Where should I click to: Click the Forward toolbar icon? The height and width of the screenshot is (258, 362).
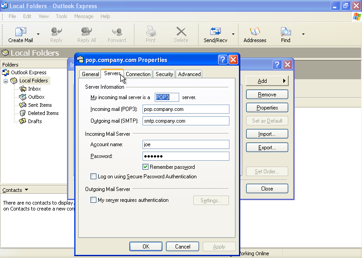(117, 32)
